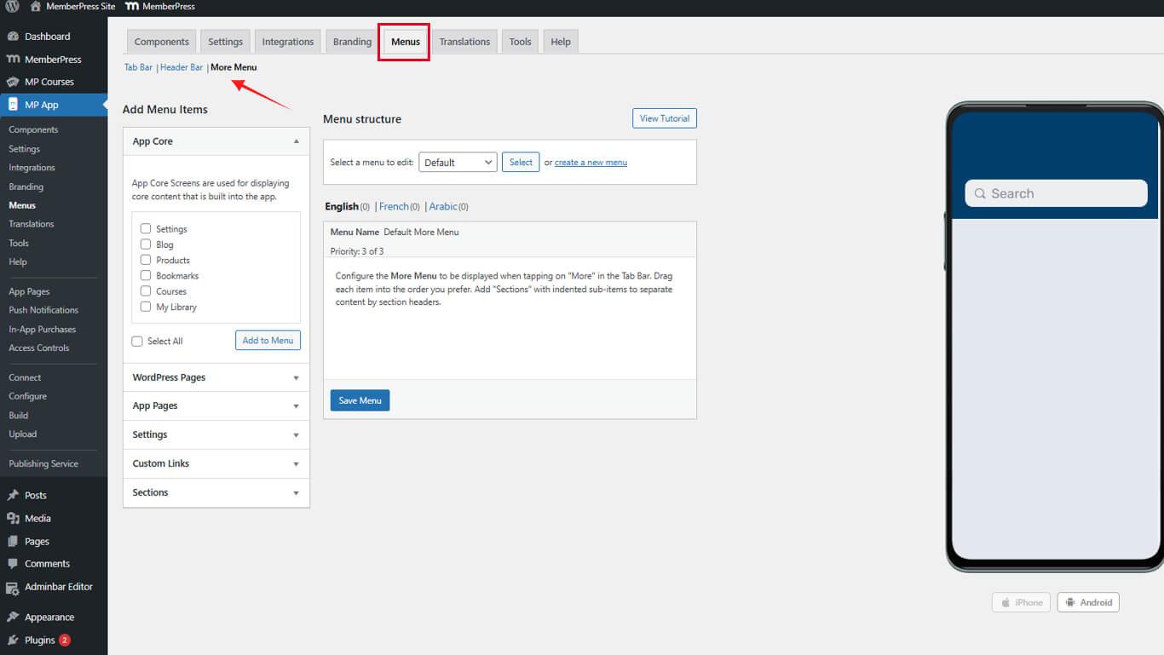Click the WordPress logo icon
Image resolution: width=1164 pixels, height=655 pixels.
(x=12, y=6)
